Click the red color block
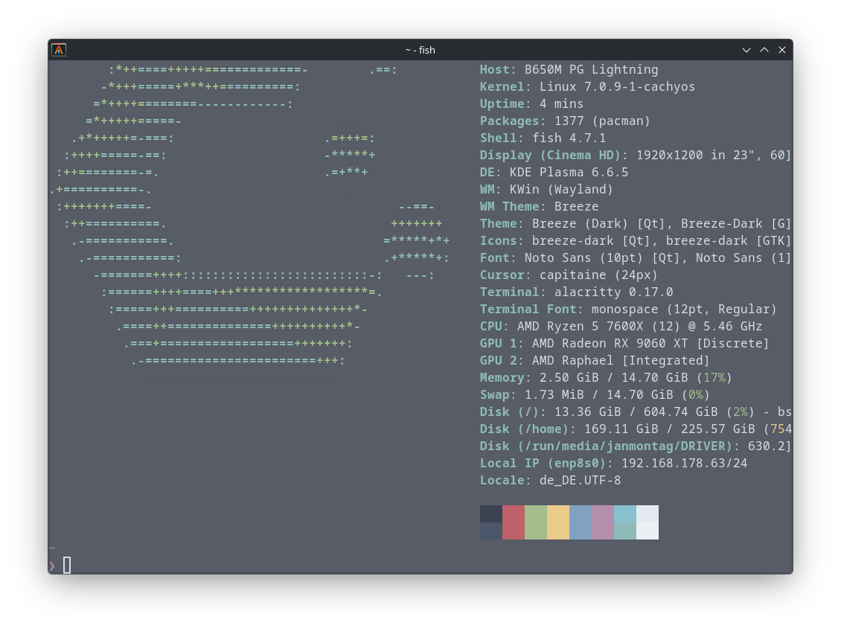The width and height of the screenshot is (841, 631). click(514, 522)
